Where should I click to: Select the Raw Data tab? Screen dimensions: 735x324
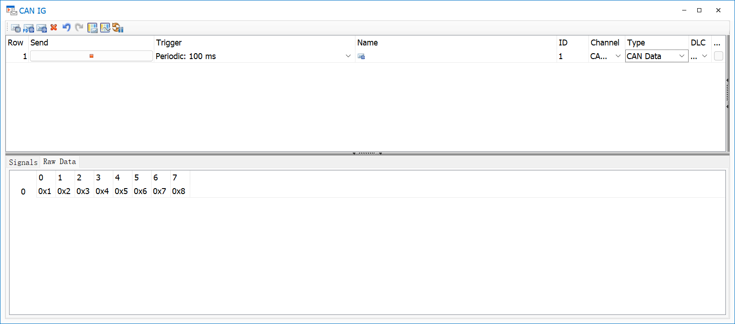tap(60, 162)
